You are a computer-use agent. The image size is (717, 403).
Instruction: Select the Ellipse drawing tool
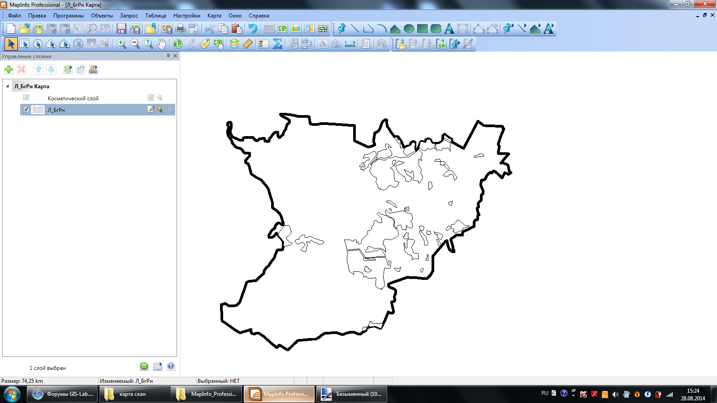(409, 29)
